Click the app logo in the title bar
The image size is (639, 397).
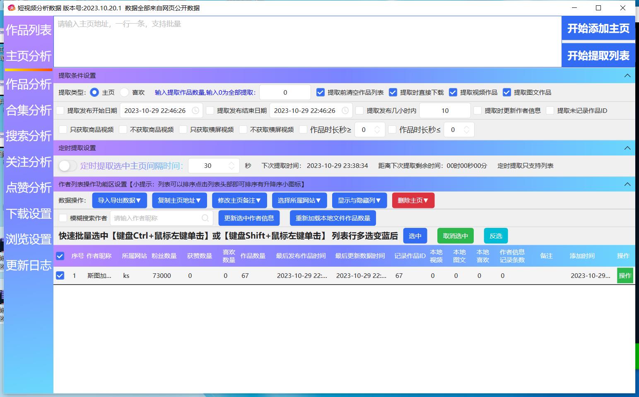(10, 8)
